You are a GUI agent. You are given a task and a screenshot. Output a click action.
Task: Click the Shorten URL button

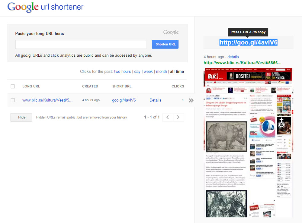point(165,44)
